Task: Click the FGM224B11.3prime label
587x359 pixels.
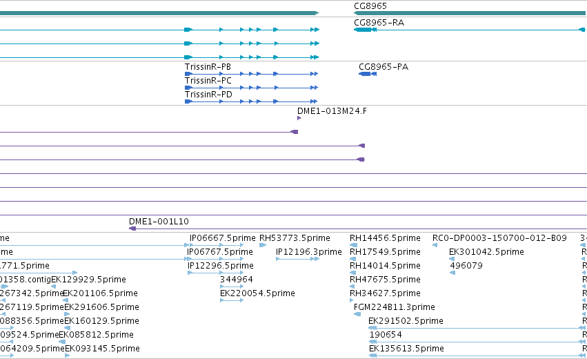Action: click(395, 307)
